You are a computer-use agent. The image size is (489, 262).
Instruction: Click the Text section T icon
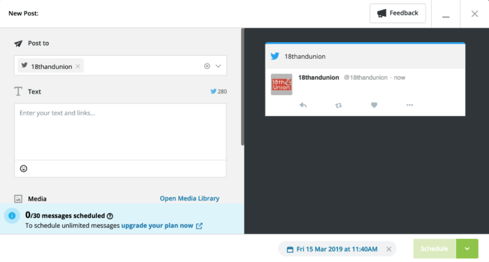coord(18,92)
